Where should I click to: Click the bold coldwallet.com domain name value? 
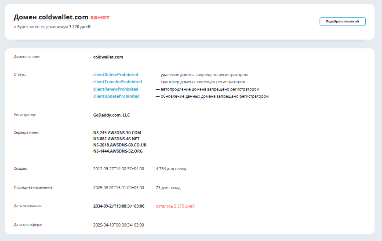pos(108,57)
